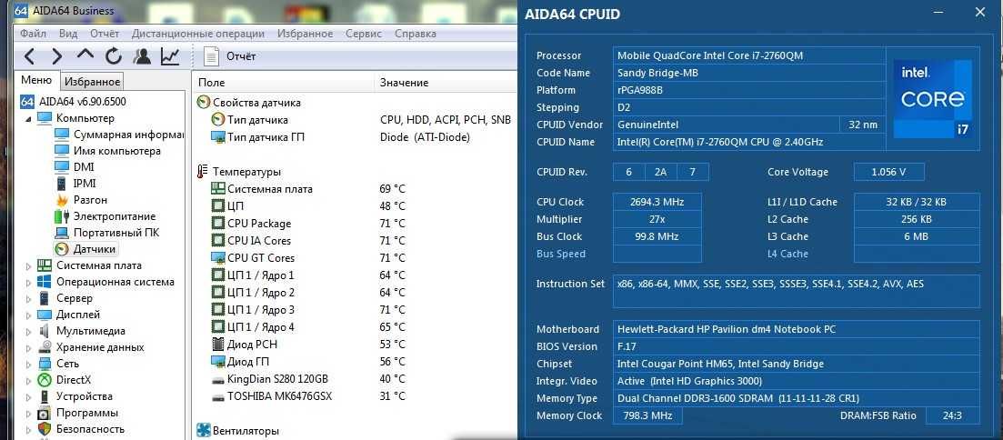Screen dimensions: 1003x440
Task: Select the DMI tree item
Action: (84, 167)
